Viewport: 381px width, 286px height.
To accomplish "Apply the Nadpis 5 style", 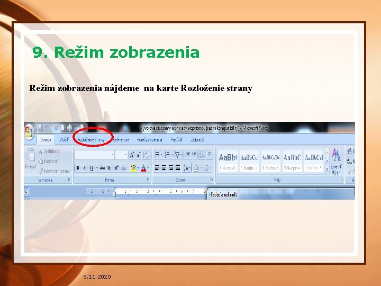I will point(314,161).
